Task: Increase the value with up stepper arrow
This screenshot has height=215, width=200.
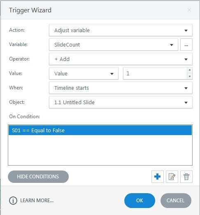Action: click(x=190, y=70)
